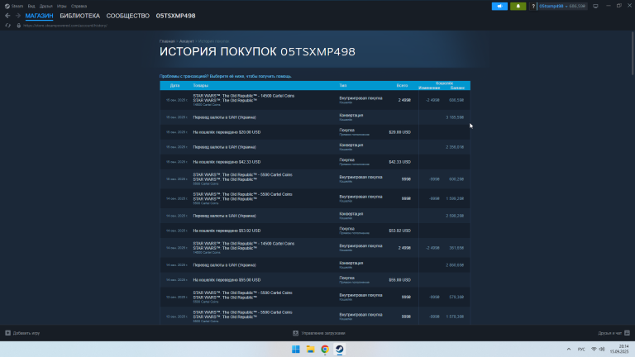Launch Google Chrome from the taskbar
Viewport: 635px width, 357px height.
(325, 350)
